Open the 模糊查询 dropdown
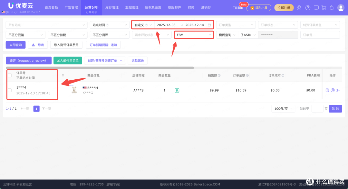Image resolution: width=348 pixels, height=189 pixels. coord(227,35)
